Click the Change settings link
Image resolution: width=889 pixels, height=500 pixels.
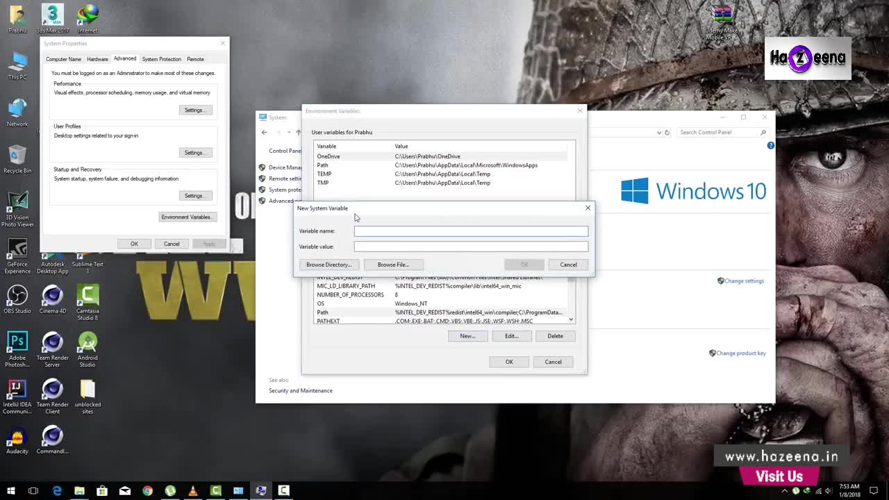[744, 281]
